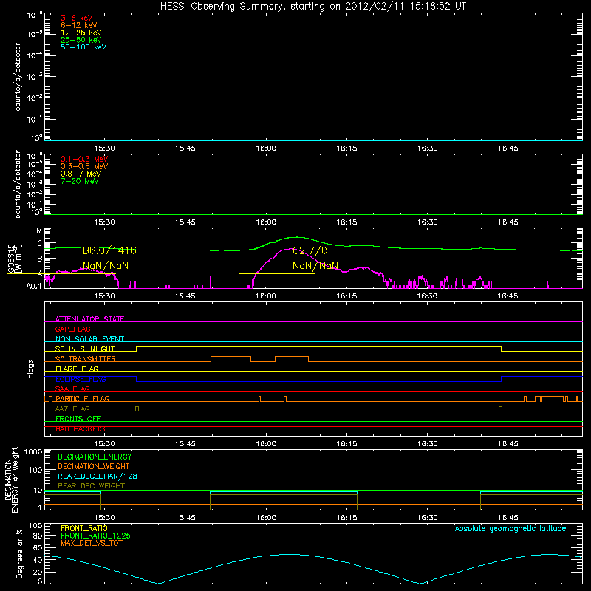Click the FRONT_RATIO legend label

point(84,528)
